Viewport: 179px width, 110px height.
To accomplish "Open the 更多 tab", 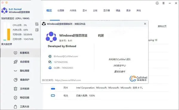I will tap(128, 10).
